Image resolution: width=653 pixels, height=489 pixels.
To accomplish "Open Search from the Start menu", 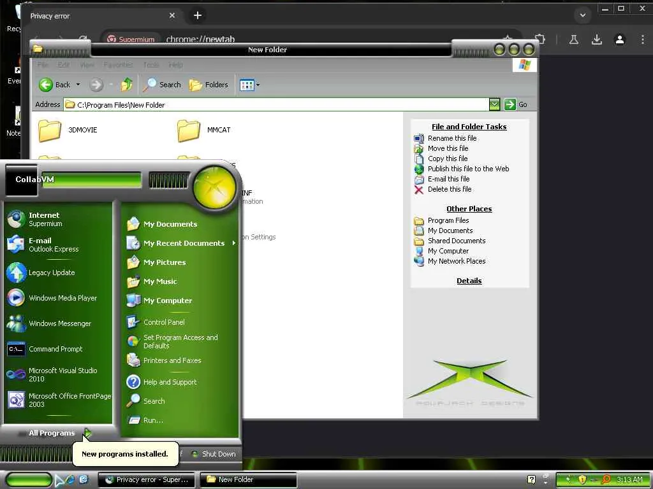I will (x=181, y=401).
